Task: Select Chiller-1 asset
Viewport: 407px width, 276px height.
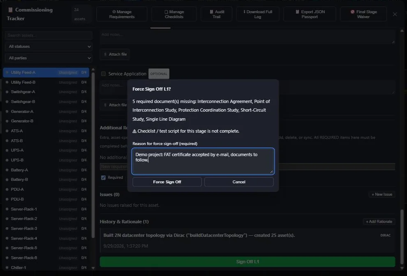Action: point(46,267)
